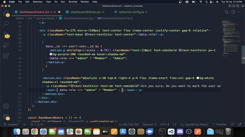Open the bg-white color swatch
The image size is (245, 137).
click(198, 78)
